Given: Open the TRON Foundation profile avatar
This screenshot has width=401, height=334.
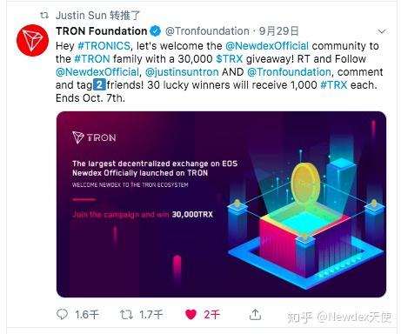Looking at the screenshot, I should tap(32, 40).
